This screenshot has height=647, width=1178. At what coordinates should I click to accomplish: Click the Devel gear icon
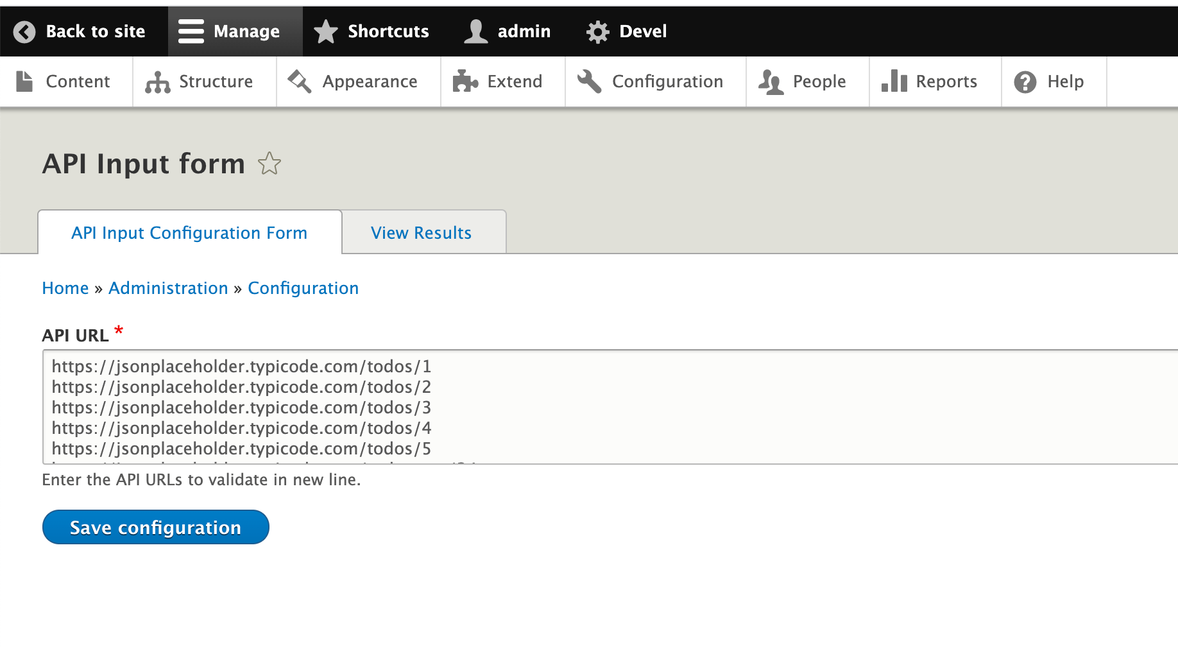tap(597, 31)
